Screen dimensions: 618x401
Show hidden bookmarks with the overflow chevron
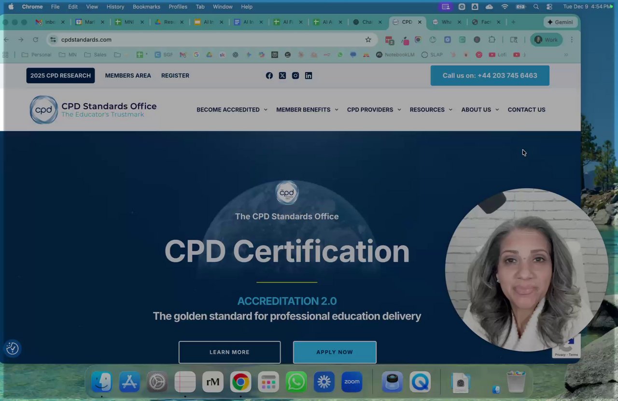[x=566, y=55]
